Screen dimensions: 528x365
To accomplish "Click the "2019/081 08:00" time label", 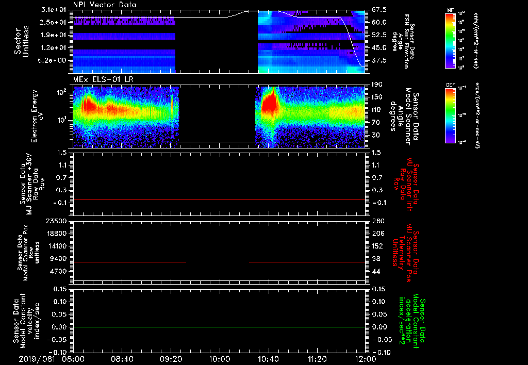I will [52, 359].
